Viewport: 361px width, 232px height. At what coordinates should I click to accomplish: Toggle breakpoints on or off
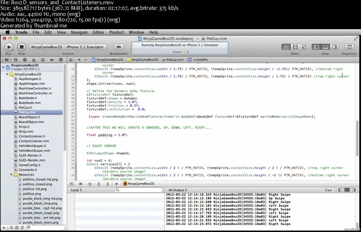119,47
